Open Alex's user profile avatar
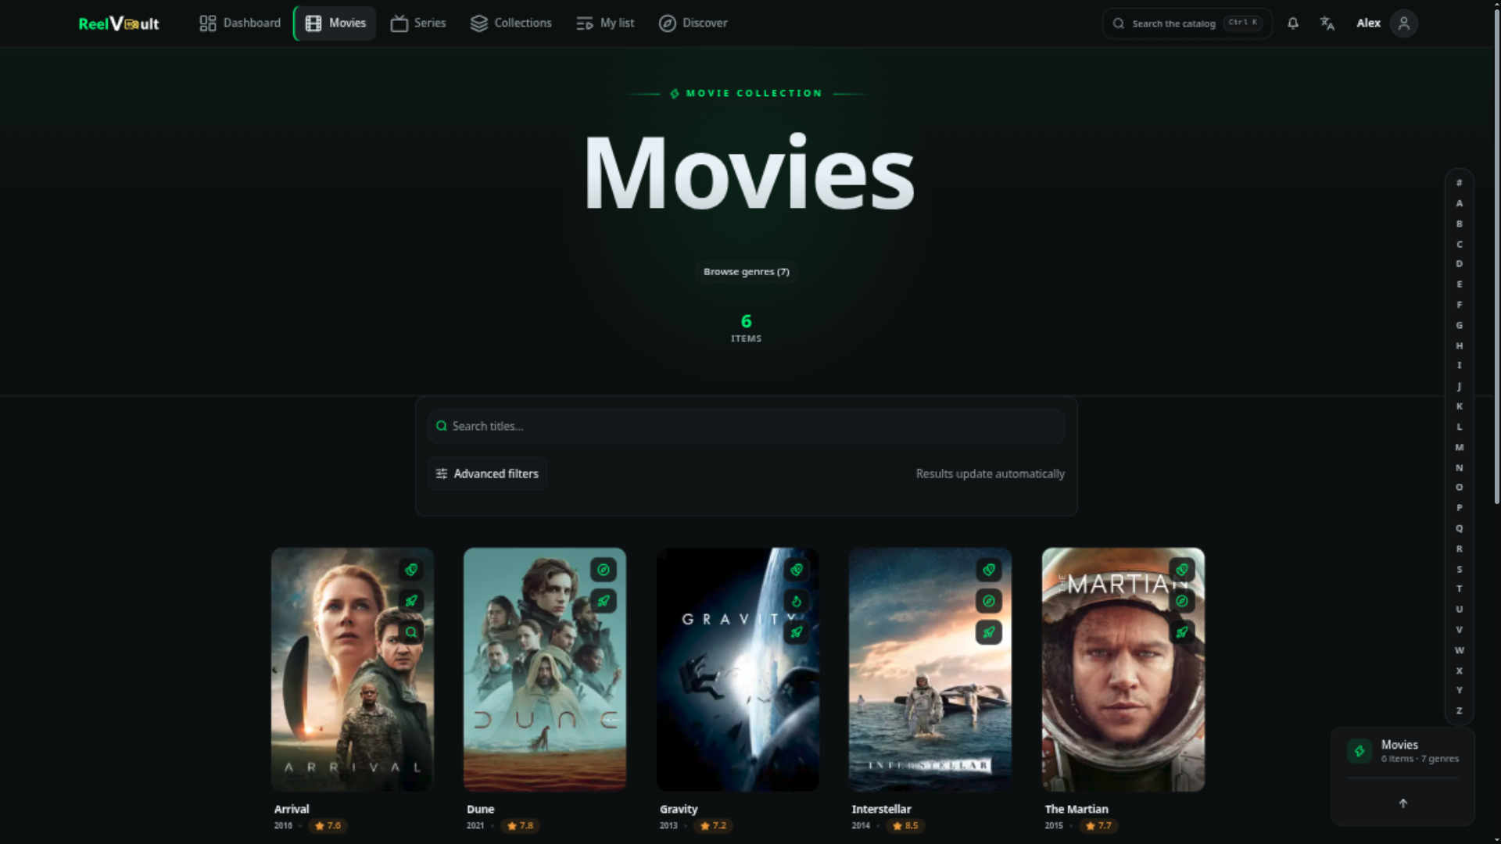This screenshot has height=844, width=1501. point(1404,23)
